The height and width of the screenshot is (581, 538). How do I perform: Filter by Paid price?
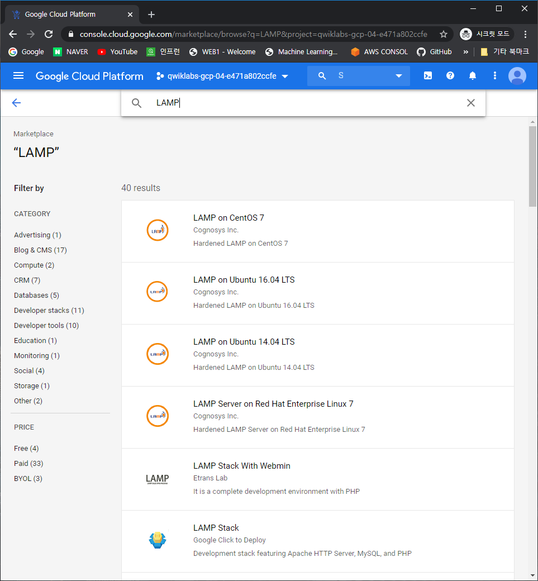[x=28, y=464]
